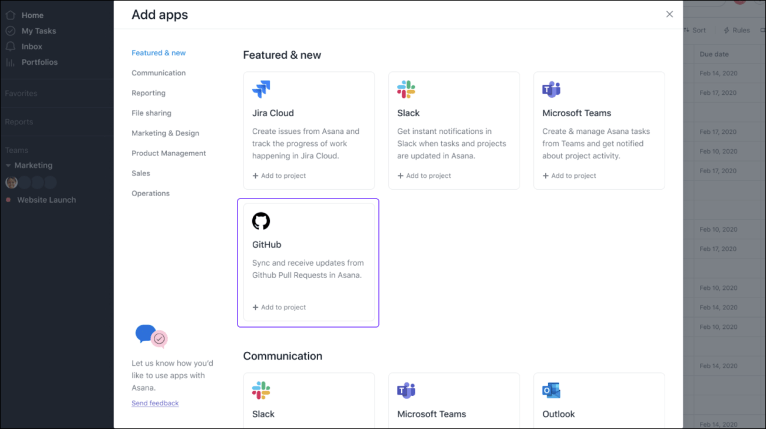Add GitHub to project
766x429 pixels.
279,307
